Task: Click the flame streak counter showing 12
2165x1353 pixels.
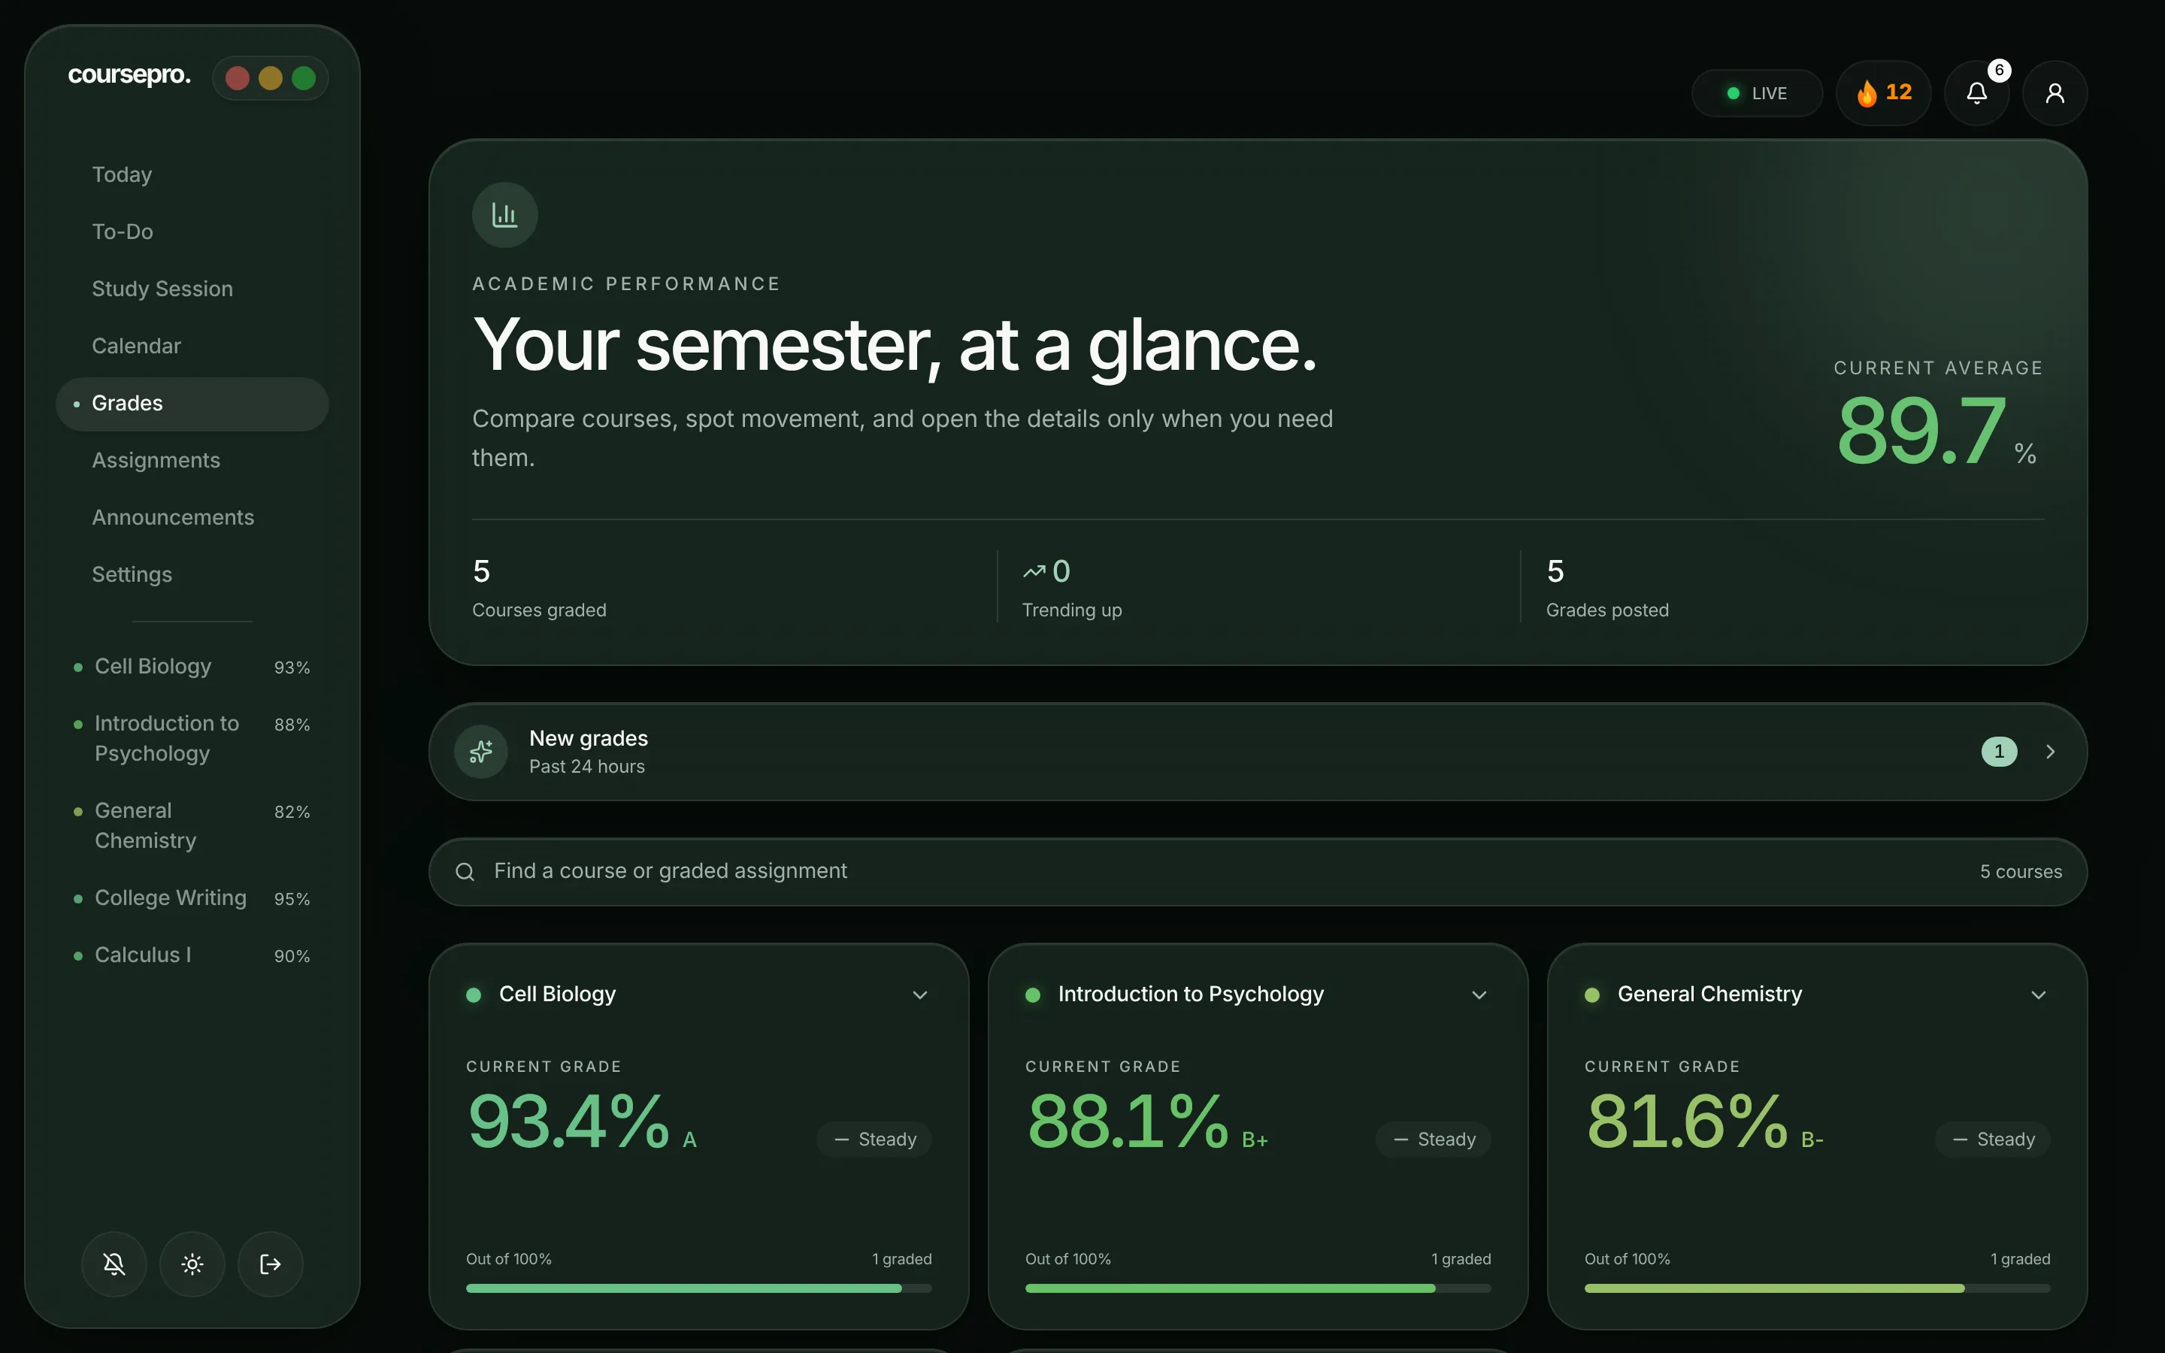Action: 1883,93
